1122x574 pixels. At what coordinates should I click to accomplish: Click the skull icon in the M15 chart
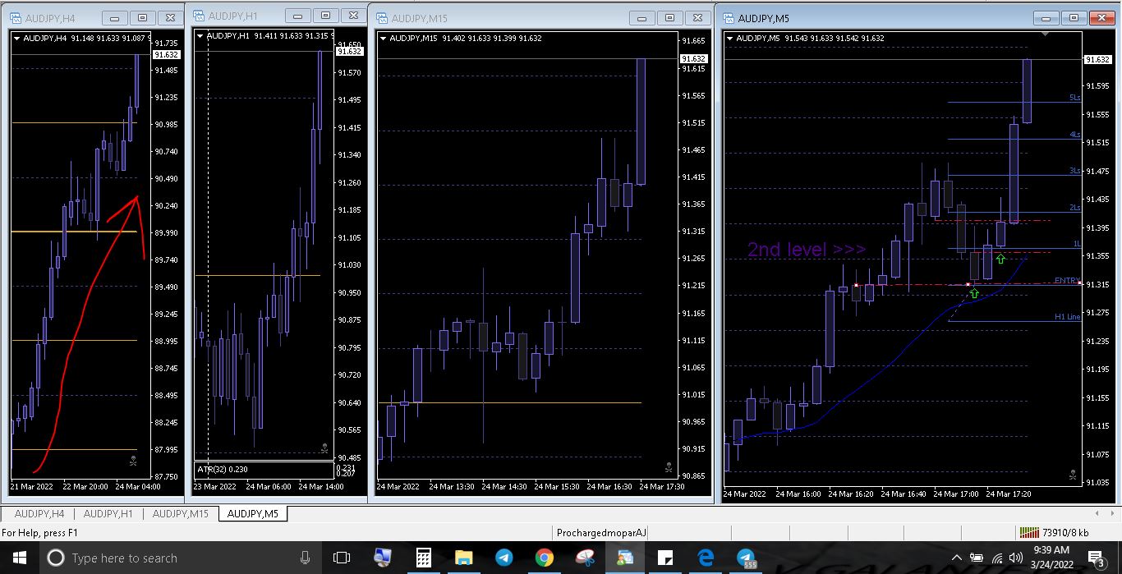coord(668,467)
